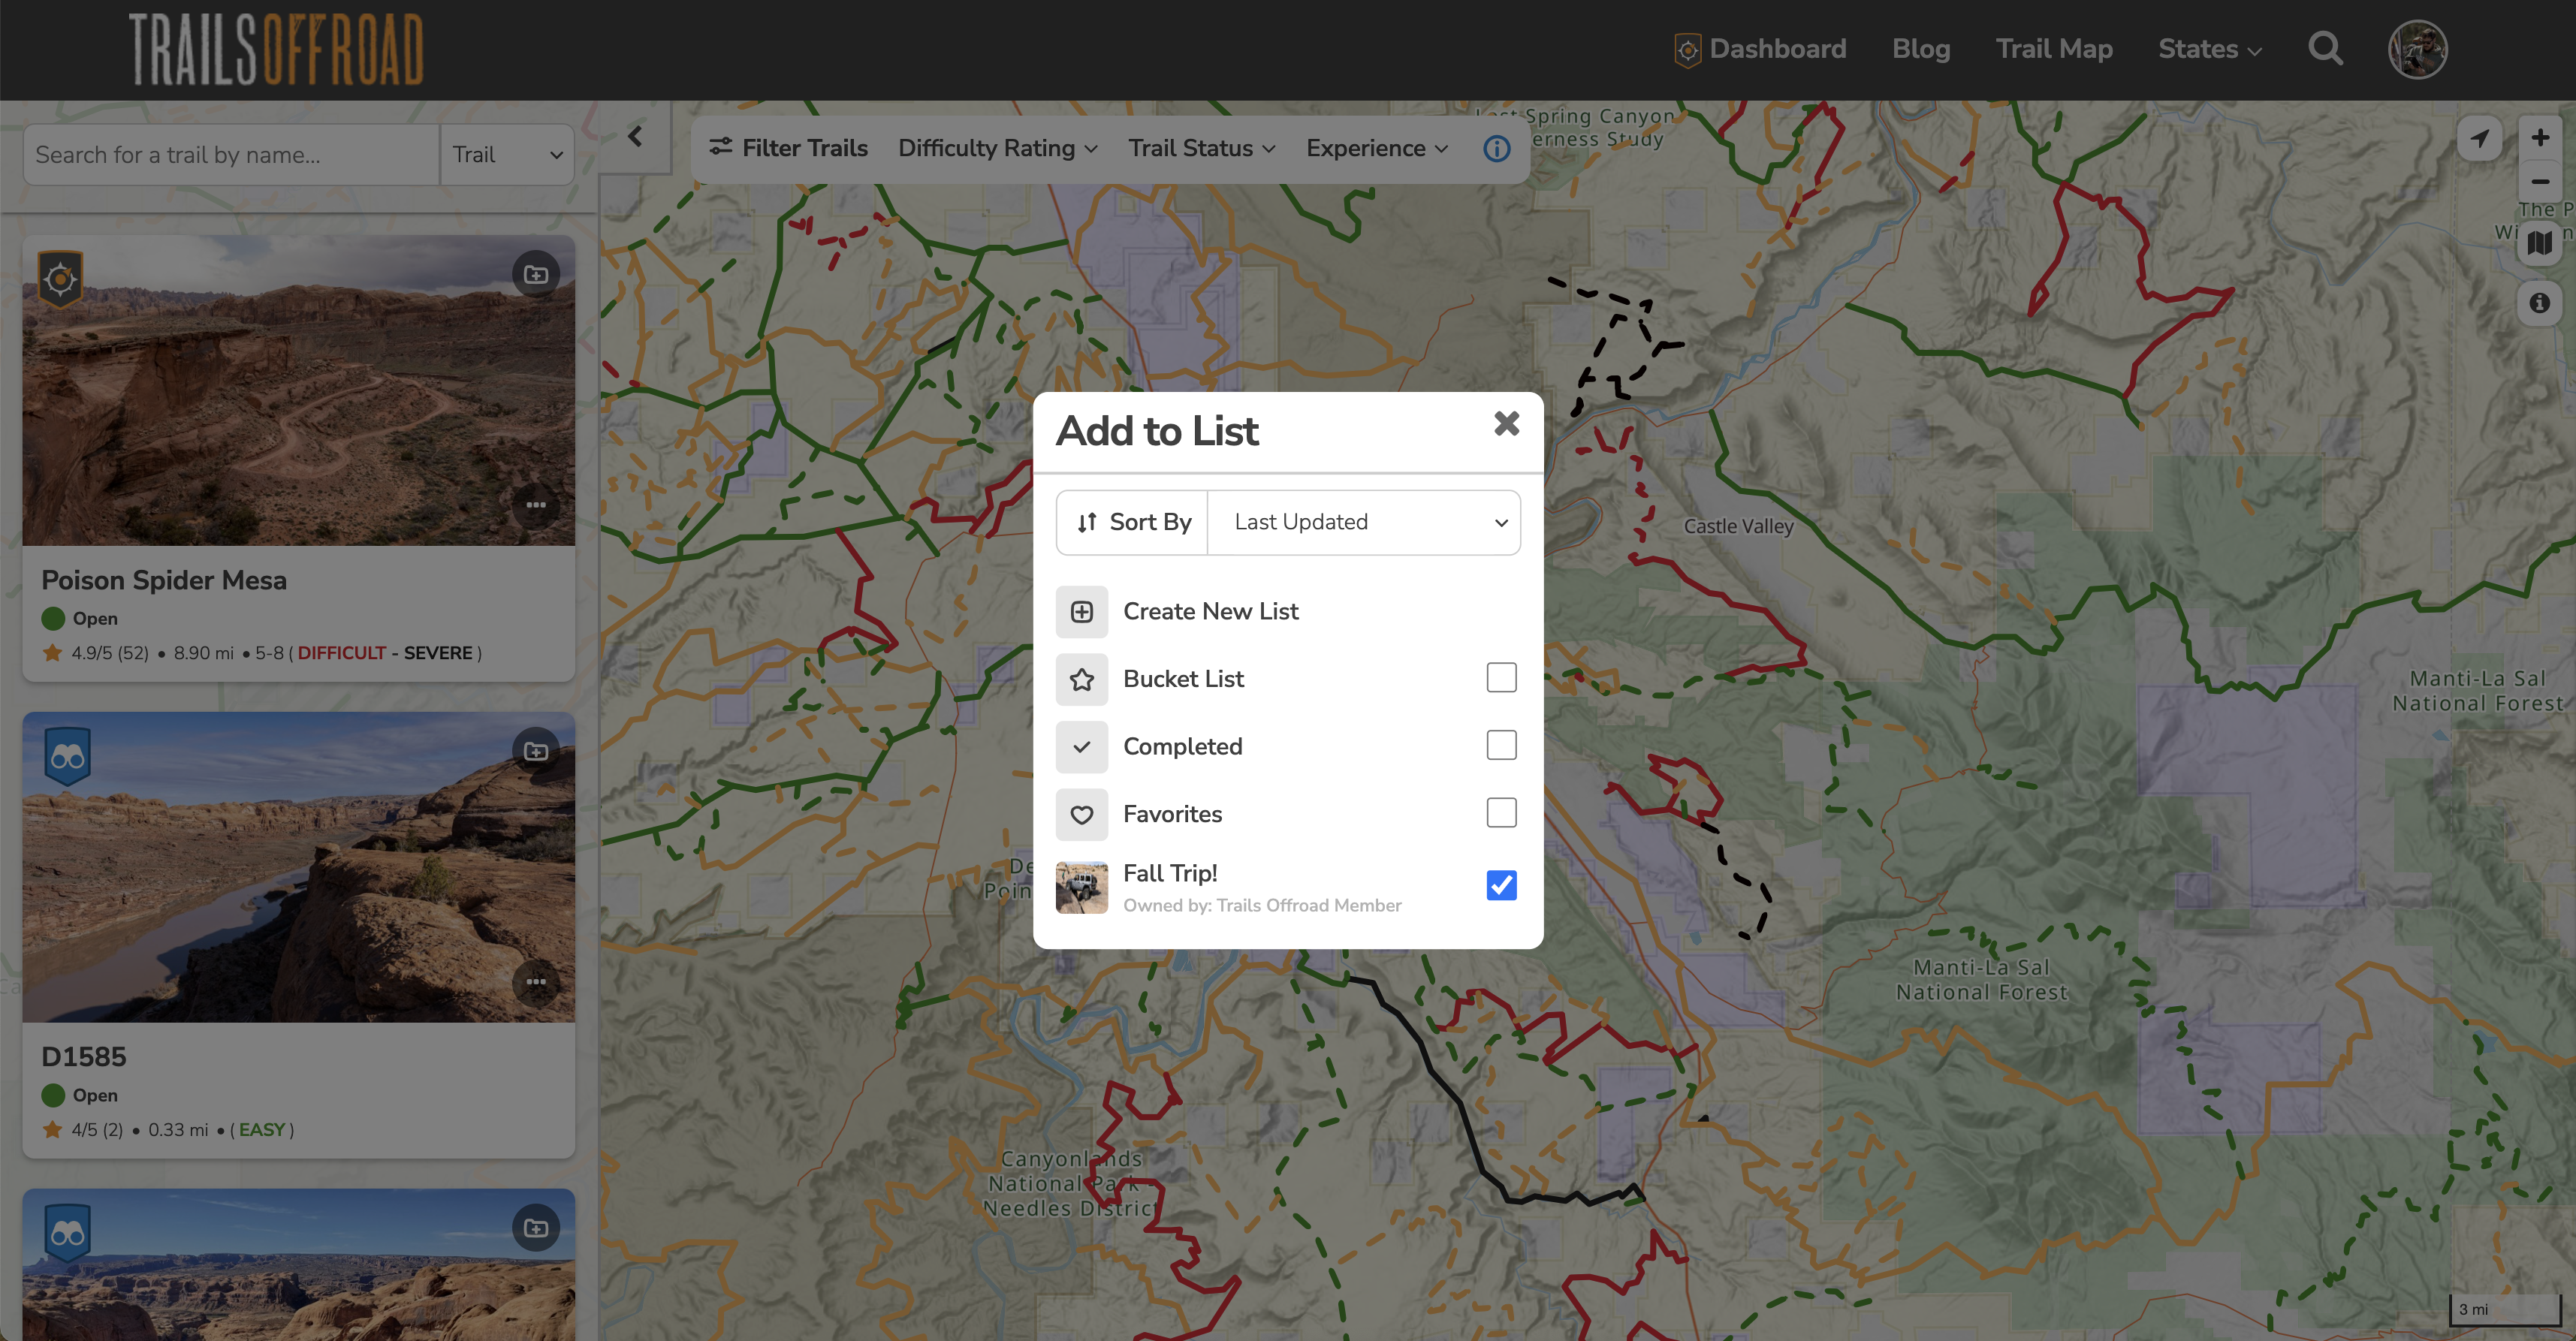Uncheck the Fall Trip! checkbox

1501,885
